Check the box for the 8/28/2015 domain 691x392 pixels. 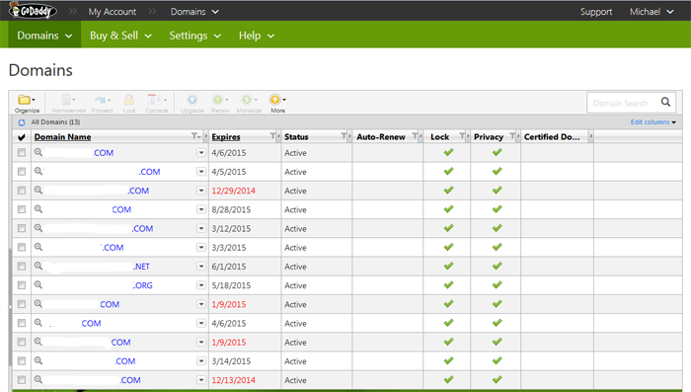21,209
